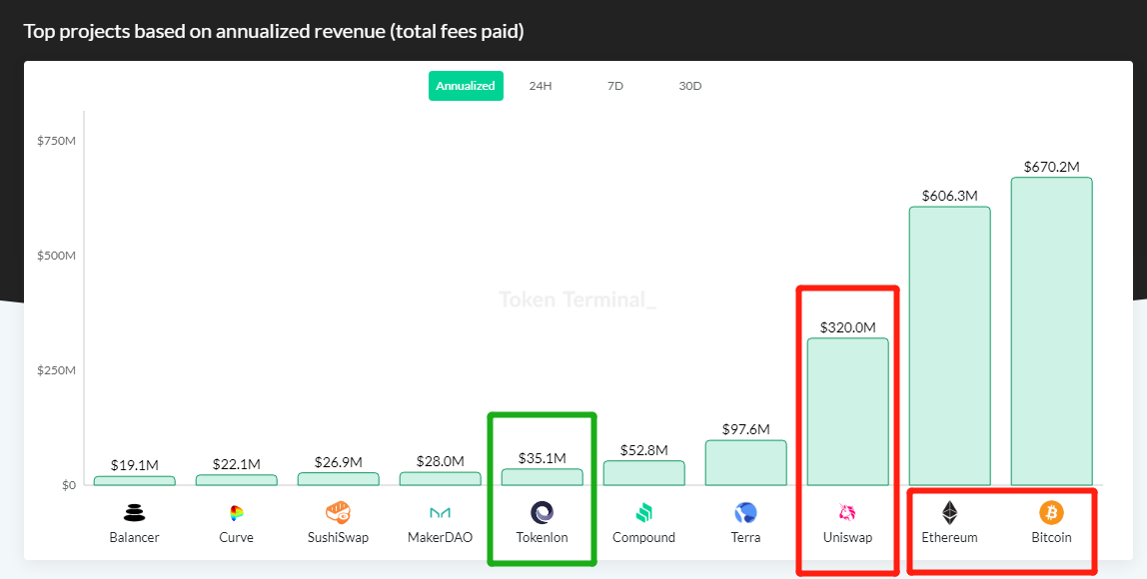Screen dimensions: 1147x579
Task: Click the Bitcoin logo icon
Action: (1051, 512)
